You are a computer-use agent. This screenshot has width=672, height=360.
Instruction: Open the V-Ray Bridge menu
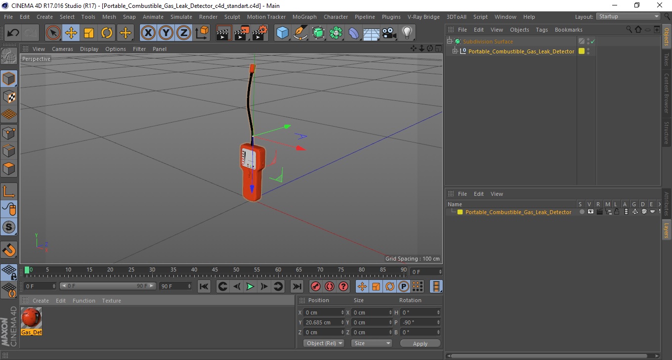tap(423, 17)
